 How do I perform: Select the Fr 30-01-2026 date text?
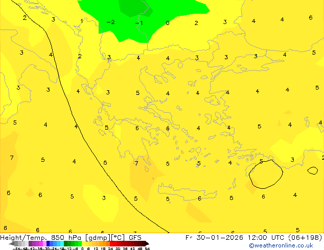pos(214,238)
